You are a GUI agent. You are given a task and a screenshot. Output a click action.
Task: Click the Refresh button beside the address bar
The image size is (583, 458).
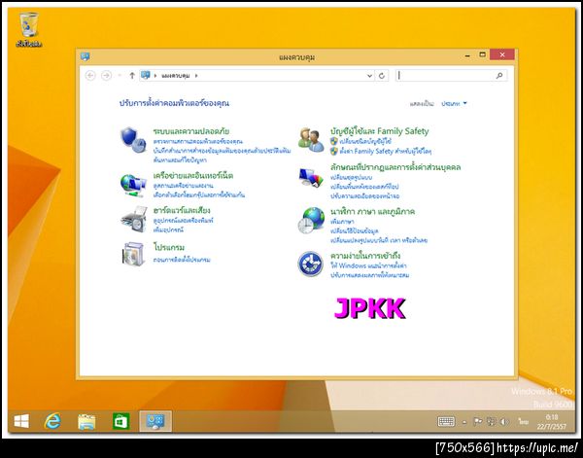(x=382, y=76)
